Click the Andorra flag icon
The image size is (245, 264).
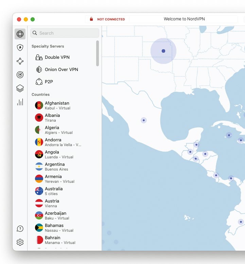[39, 142]
